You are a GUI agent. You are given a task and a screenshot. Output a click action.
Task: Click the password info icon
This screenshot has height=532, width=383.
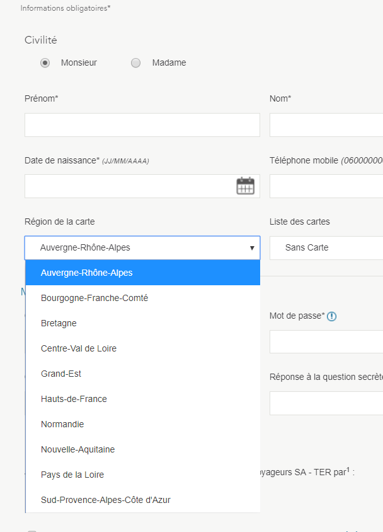point(331,316)
